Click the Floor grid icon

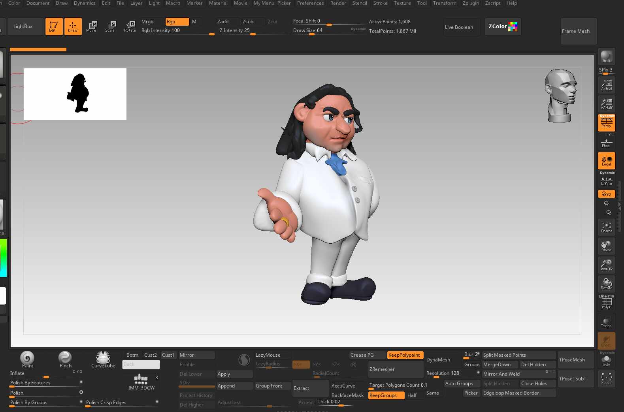(x=606, y=142)
